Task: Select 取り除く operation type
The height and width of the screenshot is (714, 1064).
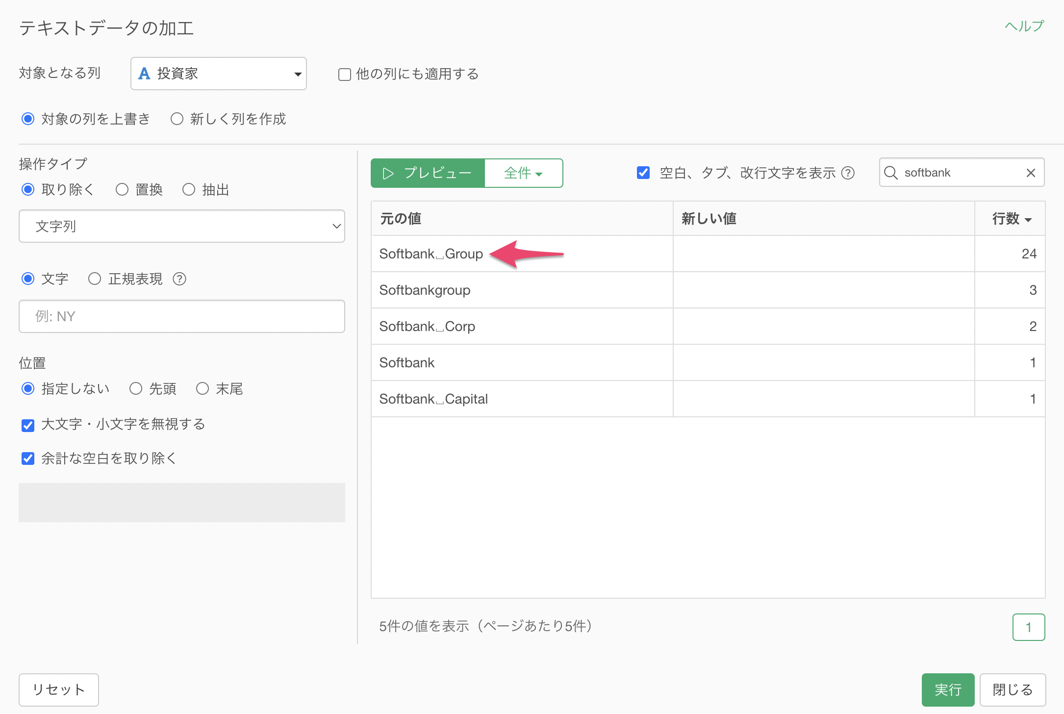Action: point(28,189)
